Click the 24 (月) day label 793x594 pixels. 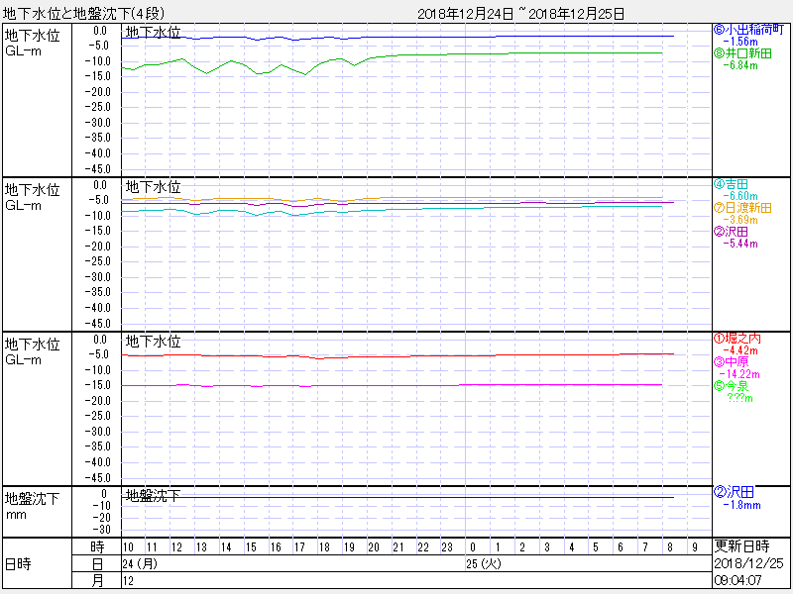click(x=140, y=563)
